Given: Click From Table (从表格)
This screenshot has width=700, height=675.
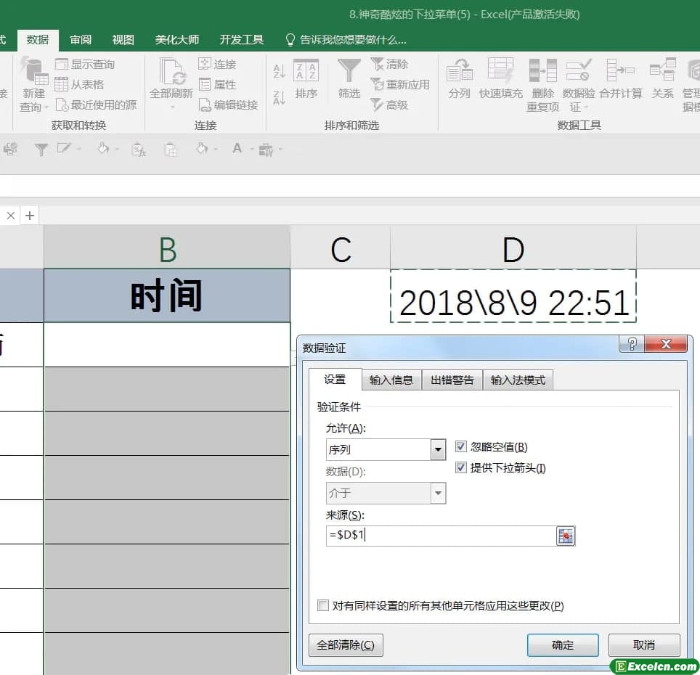Looking at the screenshot, I should [79, 84].
